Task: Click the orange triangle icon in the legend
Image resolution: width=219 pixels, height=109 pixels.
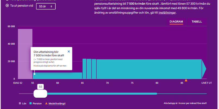Action: (46, 103)
